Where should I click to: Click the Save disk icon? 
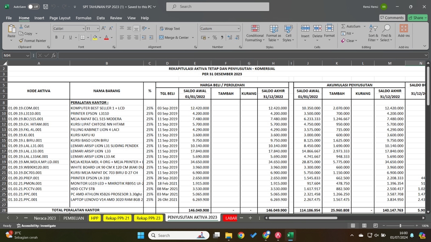pos(46,7)
